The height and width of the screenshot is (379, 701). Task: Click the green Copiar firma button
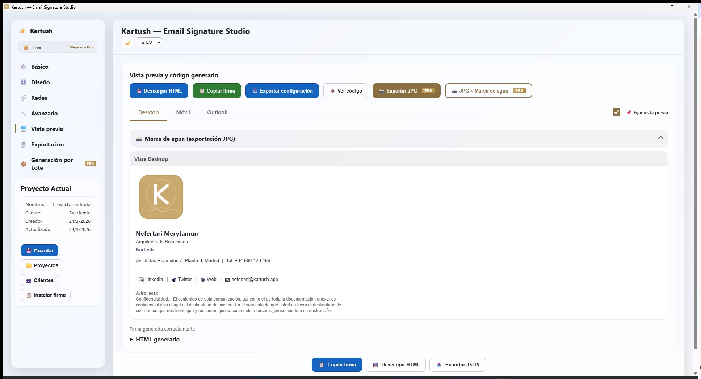[217, 91]
